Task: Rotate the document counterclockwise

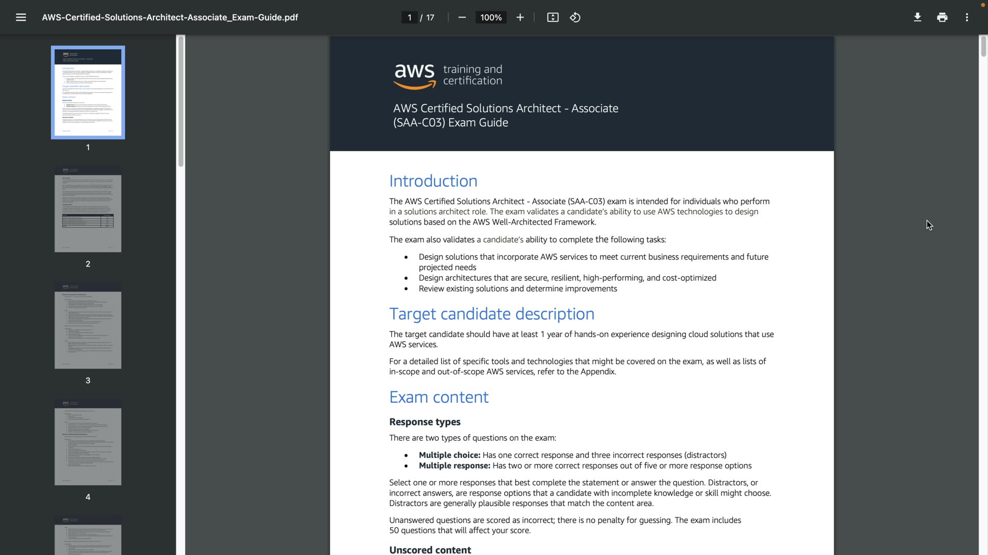Action: 575,17
